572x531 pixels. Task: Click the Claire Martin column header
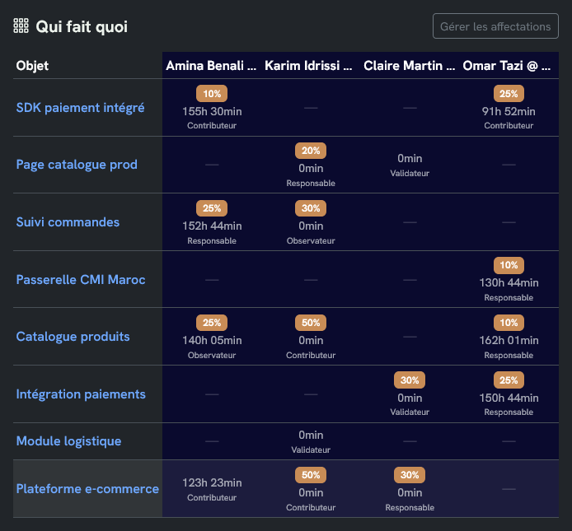409,66
